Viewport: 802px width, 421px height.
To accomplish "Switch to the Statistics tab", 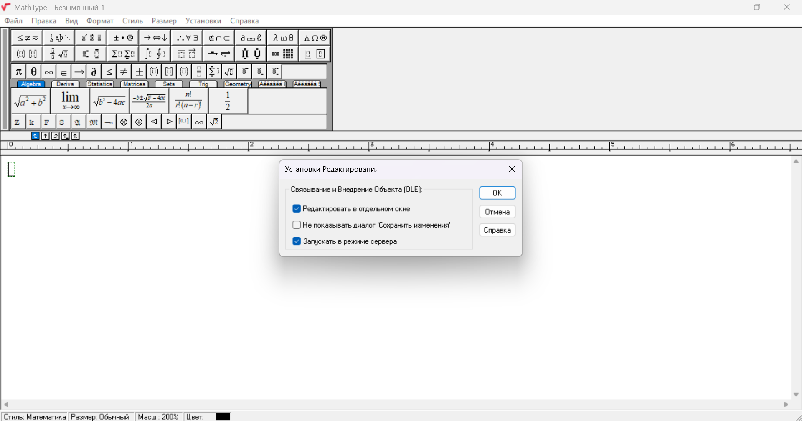I will (100, 84).
